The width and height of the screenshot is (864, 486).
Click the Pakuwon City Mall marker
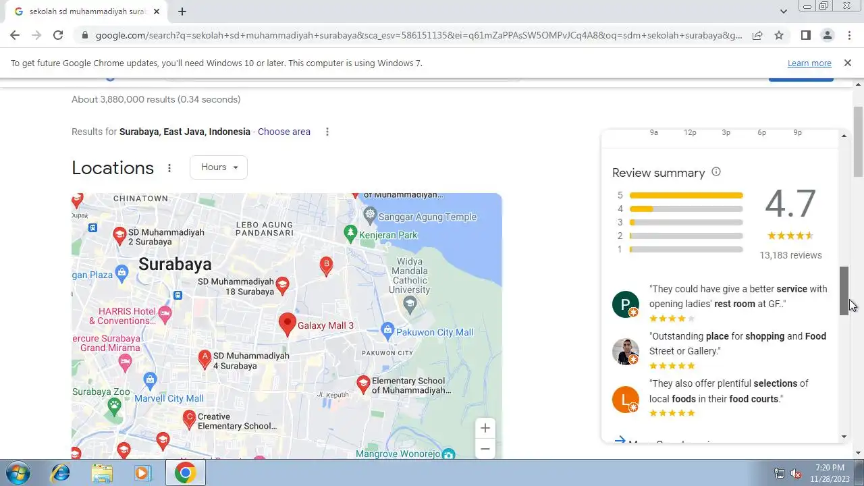pyautogui.click(x=387, y=331)
